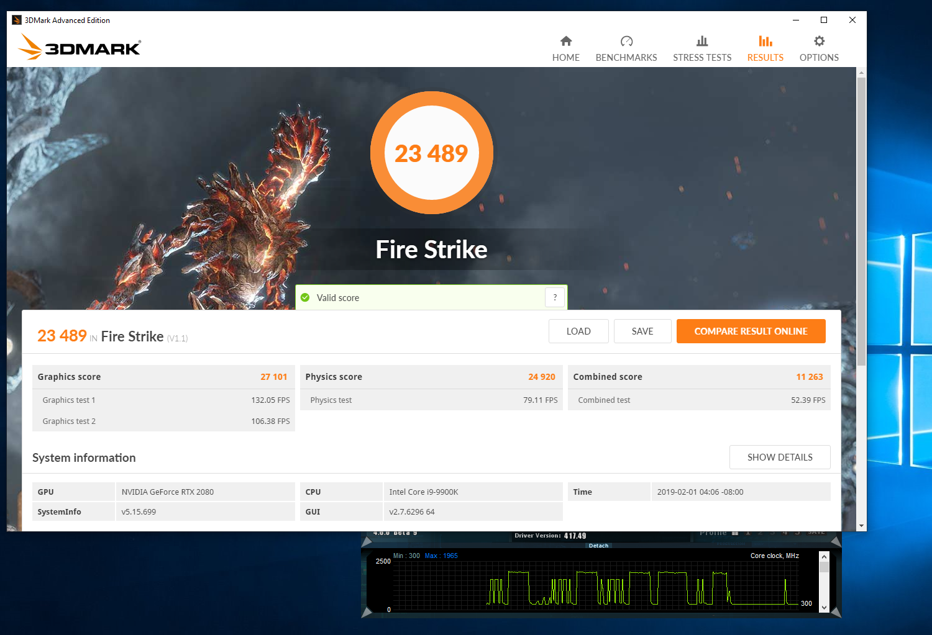The width and height of the screenshot is (932, 635).
Task: Click the 3DMark window scrollbar thumb
Action: click(x=861, y=222)
